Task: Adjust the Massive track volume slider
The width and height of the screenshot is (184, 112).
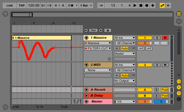Action: pos(145,43)
